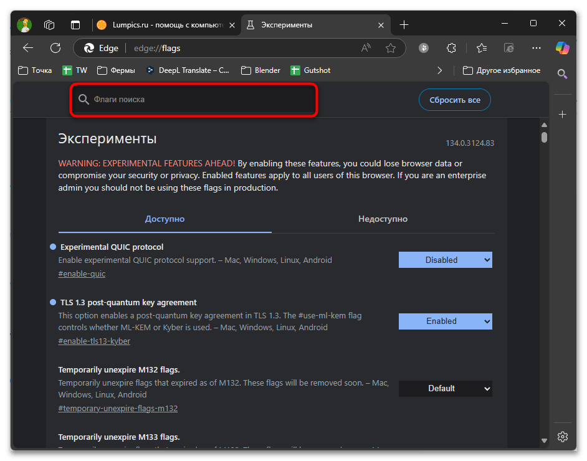The image size is (587, 461).
Task: Open Experimental QUIC protocol Disabled dropdown
Action: click(445, 260)
